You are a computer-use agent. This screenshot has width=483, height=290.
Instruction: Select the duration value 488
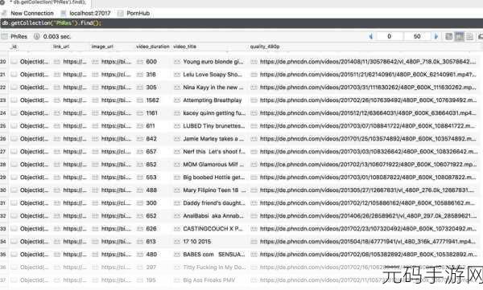151,190
